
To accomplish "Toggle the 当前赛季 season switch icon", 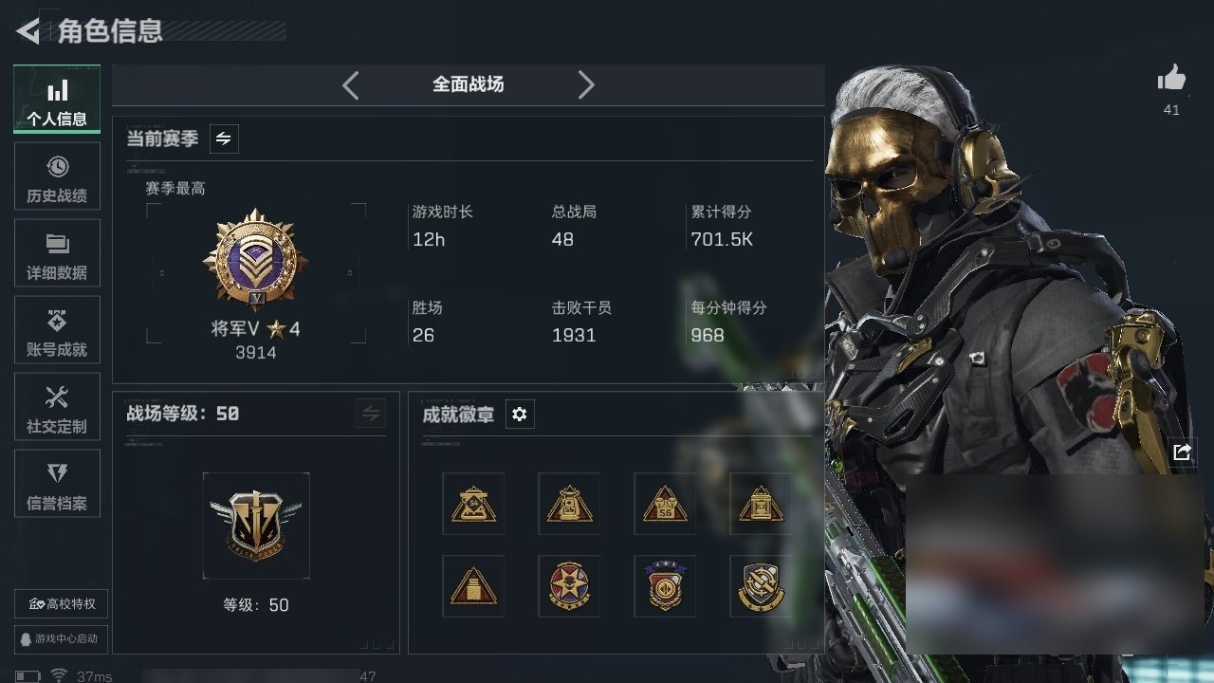I will click(224, 138).
